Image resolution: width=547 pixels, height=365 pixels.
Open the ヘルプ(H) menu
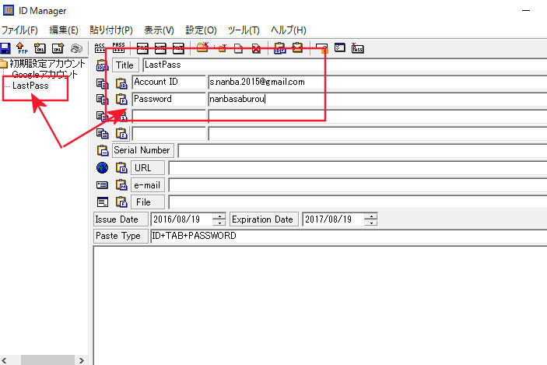click(x=289, y=30)
